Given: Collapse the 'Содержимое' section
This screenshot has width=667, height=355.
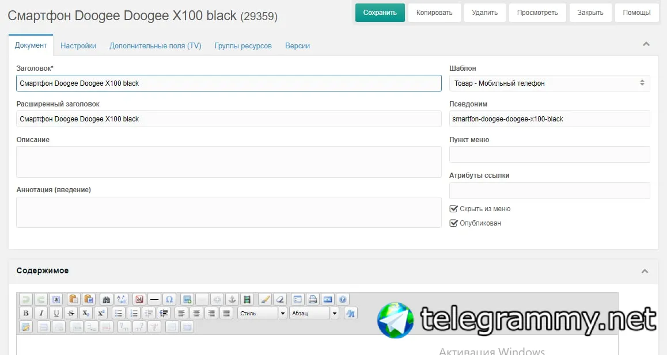Looking at the screenshot, I should pos(645,271).
